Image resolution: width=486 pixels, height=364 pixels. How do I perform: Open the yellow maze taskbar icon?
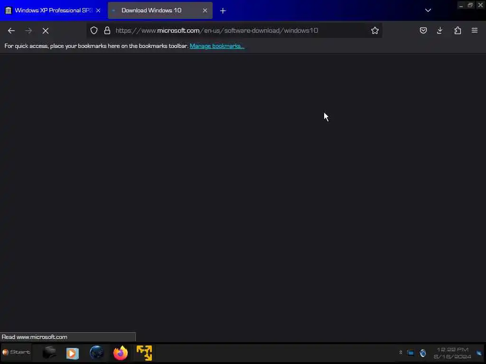click(x=144, y=353)
